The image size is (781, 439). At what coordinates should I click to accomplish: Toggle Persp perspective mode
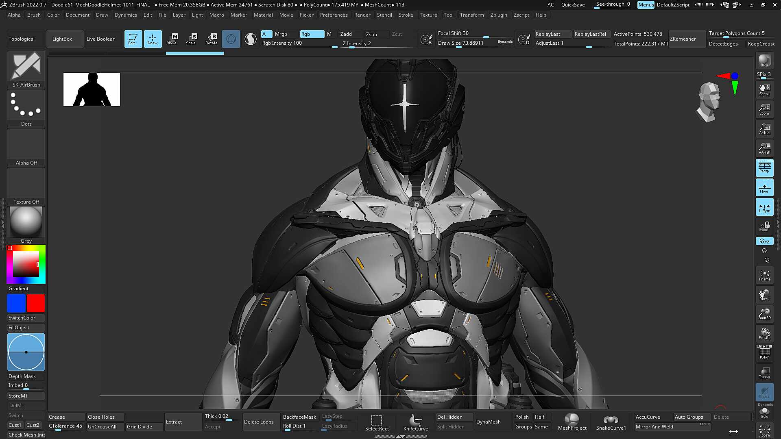pos(764,167)
